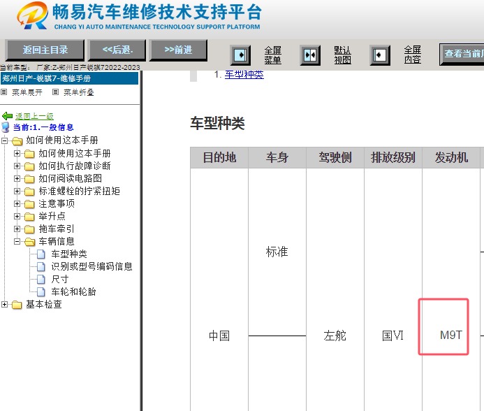Collapse the top 如何使用这本手册 folder
The image size is (484, 411).
click(x=4, y=140)
